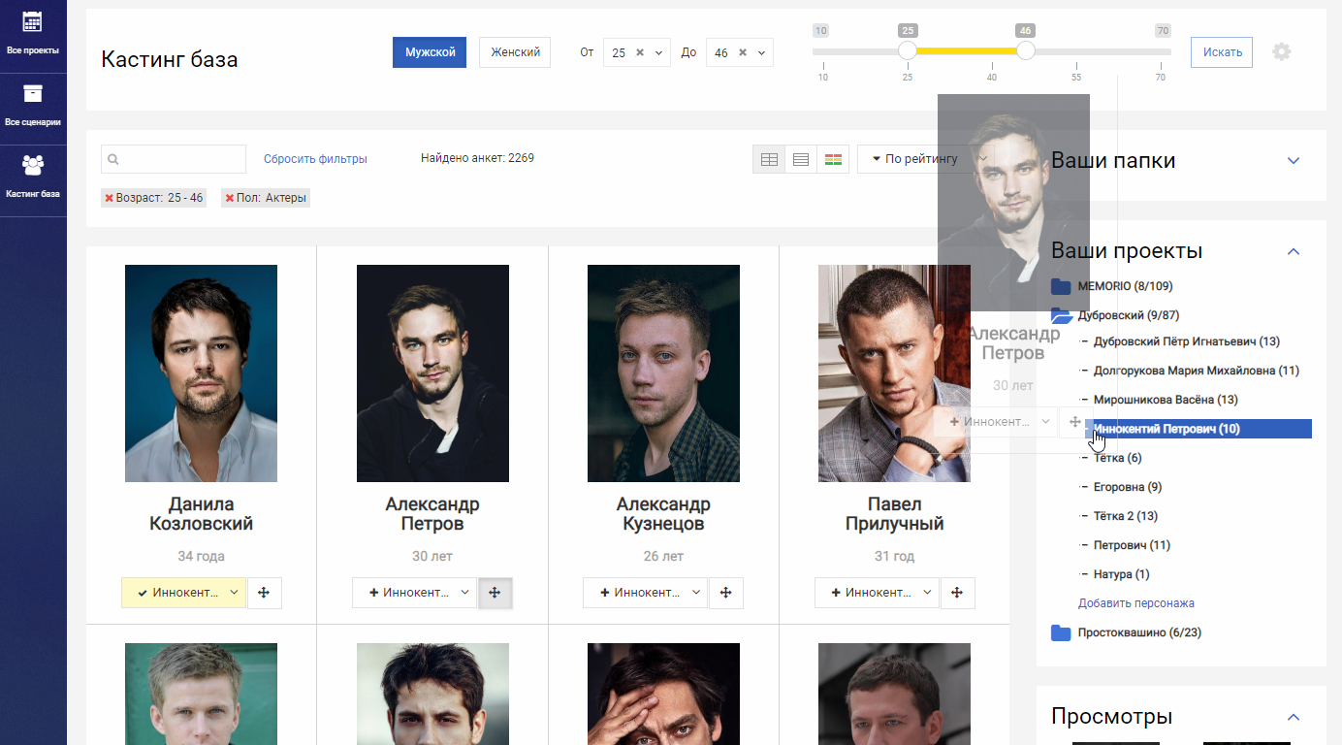Open Все сценарии archive icon in sidebar
Viewport: 1342px width, 745px height.
tap(33, 93)
